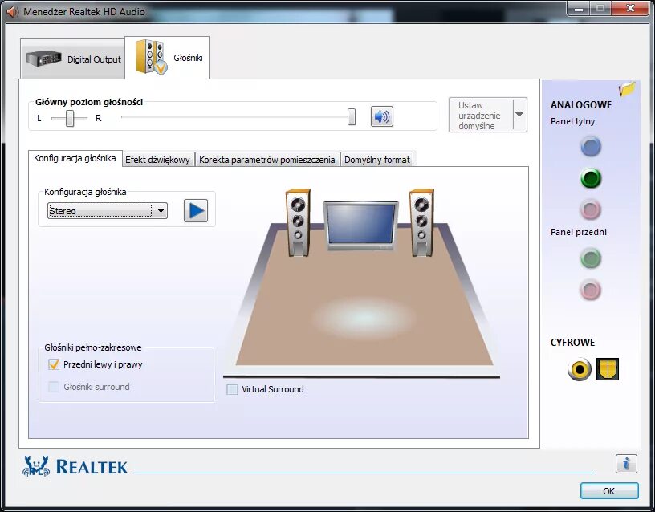Click the blue rear panel jack
This screenshot has width=655, height=512.
click(x=591, y=147)
